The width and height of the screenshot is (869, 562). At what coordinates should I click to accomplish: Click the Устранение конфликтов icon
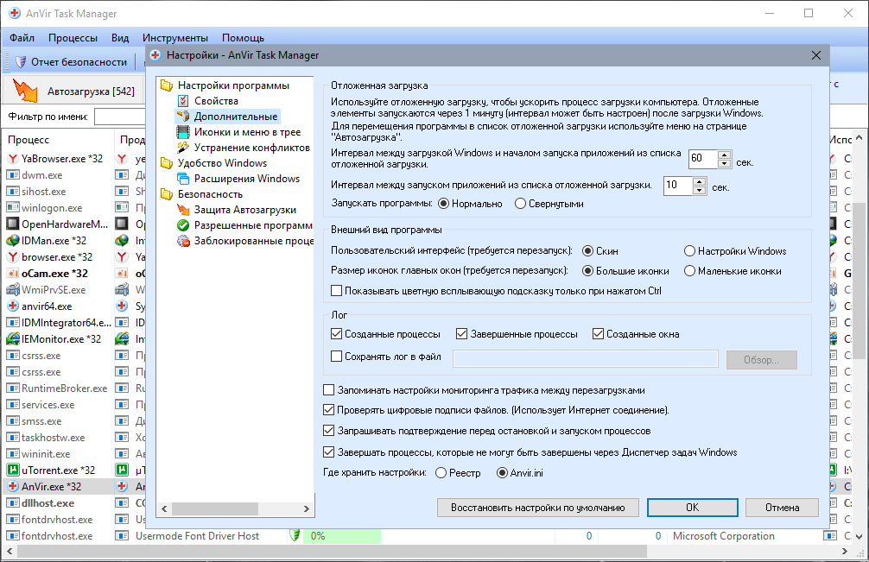[183, 148]
